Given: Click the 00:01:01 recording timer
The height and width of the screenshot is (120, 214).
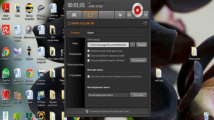Looking at the screenshot, I should tap(76, 5).
